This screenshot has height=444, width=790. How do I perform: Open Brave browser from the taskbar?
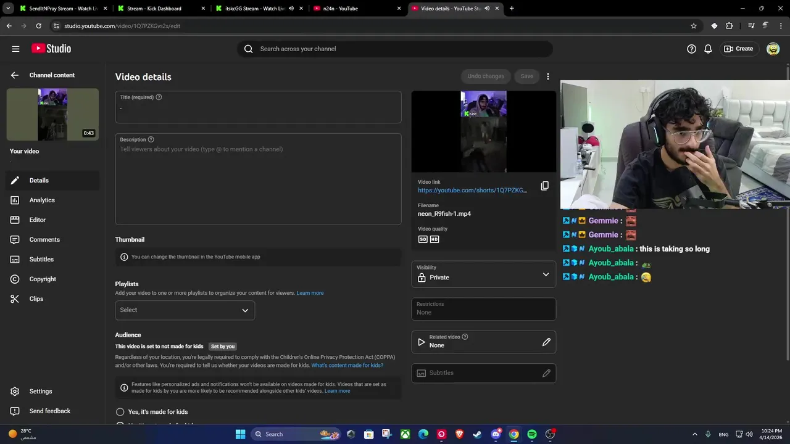(459, 434)
